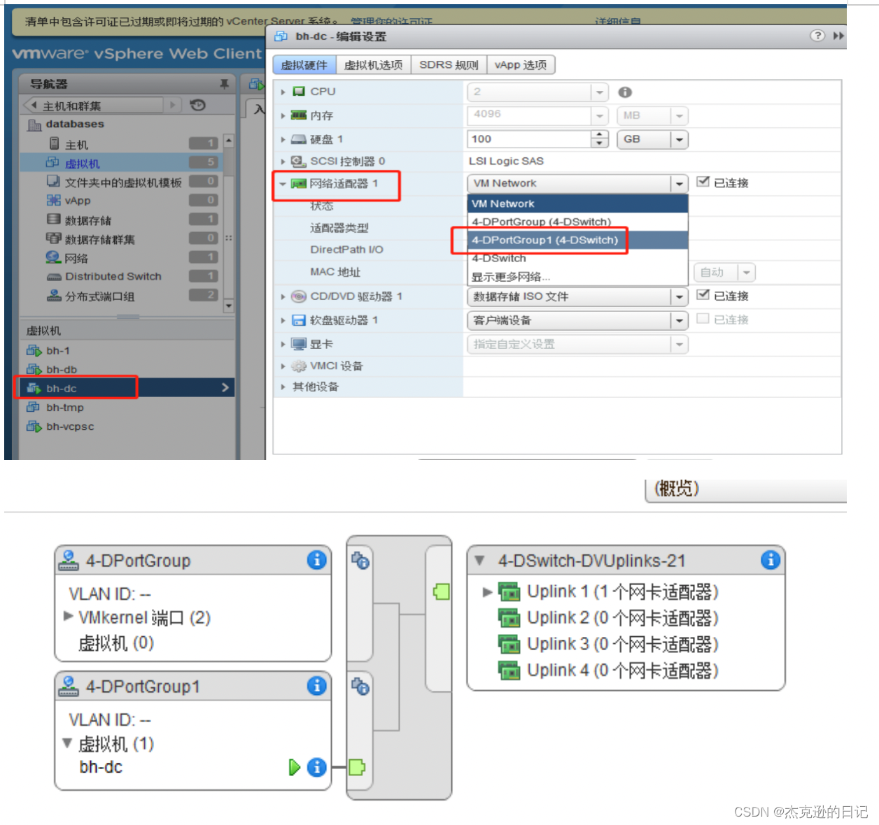This screenshot has height=825, width=879.
Task: Select vApp in navigator list
Action: 78,201
